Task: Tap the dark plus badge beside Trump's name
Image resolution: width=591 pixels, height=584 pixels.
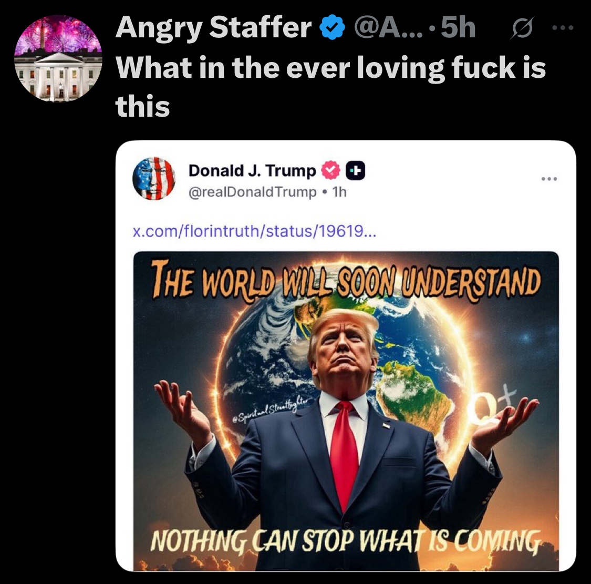Action: click(x=356, y=170)
